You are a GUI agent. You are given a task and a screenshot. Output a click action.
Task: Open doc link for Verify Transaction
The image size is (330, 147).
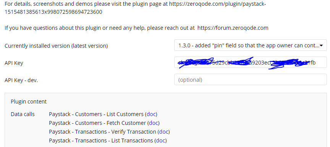[x=164, y=132]
